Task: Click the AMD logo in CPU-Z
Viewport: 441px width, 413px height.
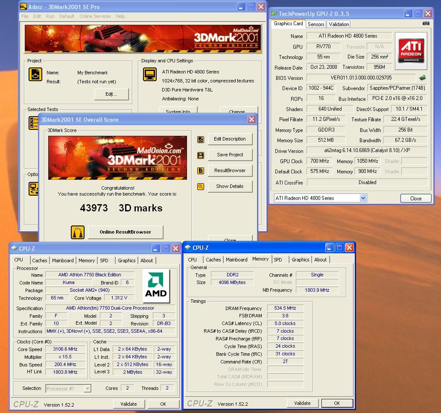Action: click(x=156, y=286)
